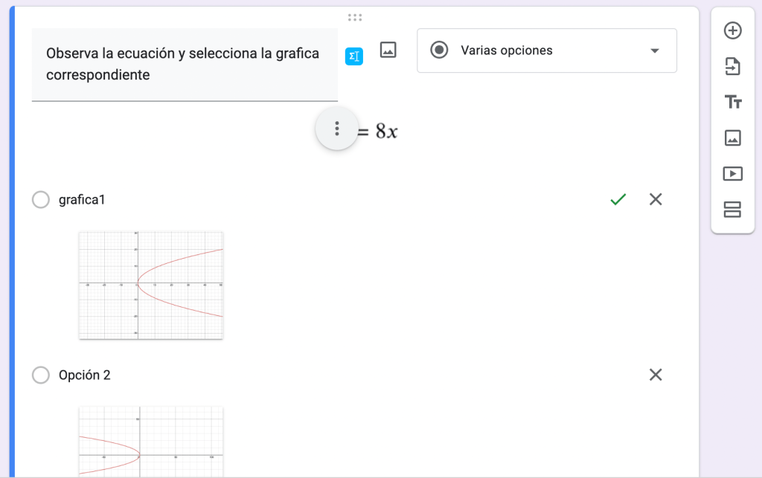This screenshot has width=762, height=478.
Task: Open the three-dot menu on the equation image
Action: (337, 129)
